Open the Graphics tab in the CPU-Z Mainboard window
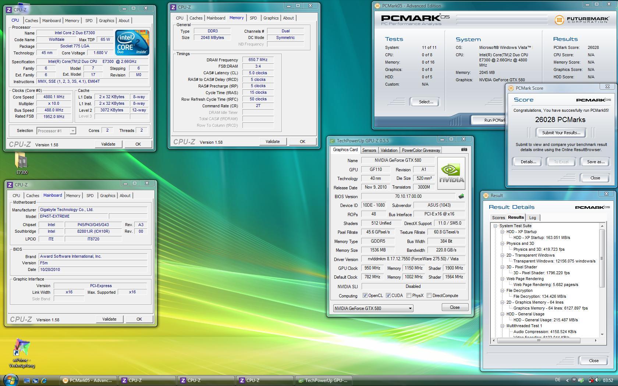Viewport: 618px width, 386px height. [x=107, y=196]
